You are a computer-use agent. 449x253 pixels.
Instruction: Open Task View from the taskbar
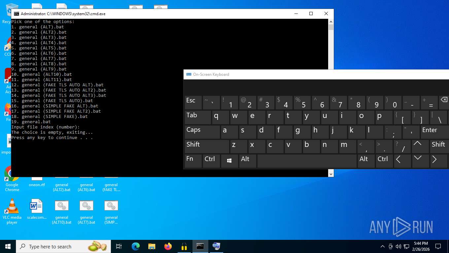[119, 246]
